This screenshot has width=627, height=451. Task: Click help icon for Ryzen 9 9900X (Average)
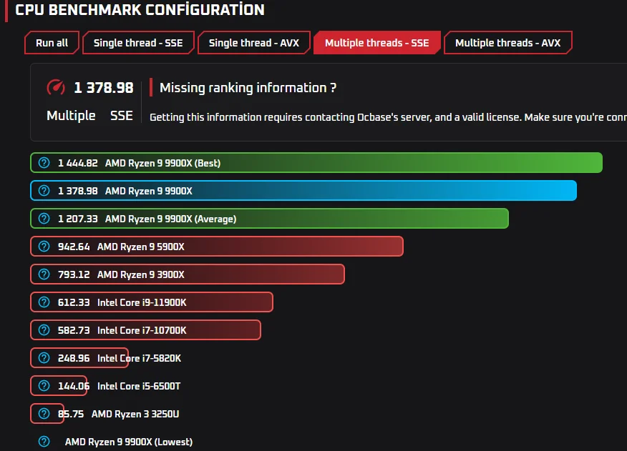(44, 219)
